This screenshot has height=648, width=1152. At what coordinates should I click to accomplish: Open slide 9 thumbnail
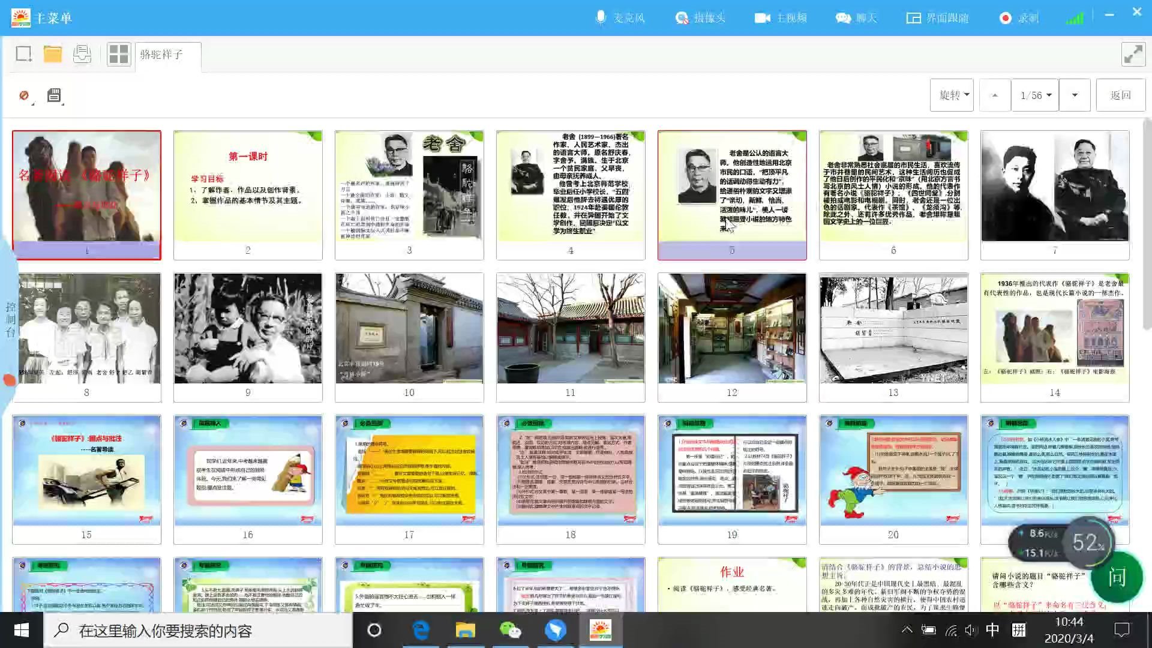click(x=248, y=337)
